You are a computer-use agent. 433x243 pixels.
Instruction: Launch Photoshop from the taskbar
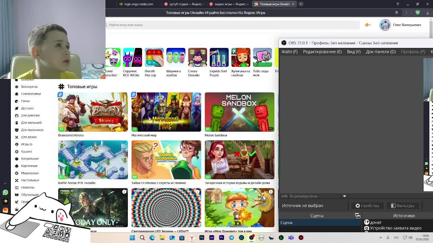pyautogui.click(x=202, y=238)
